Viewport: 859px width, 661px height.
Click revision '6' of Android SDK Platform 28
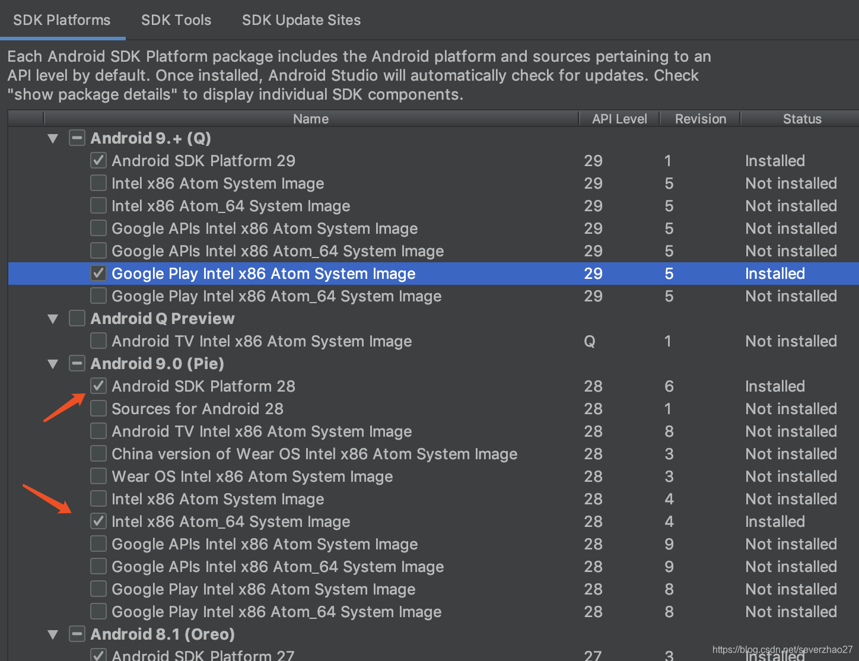(669, 386)
